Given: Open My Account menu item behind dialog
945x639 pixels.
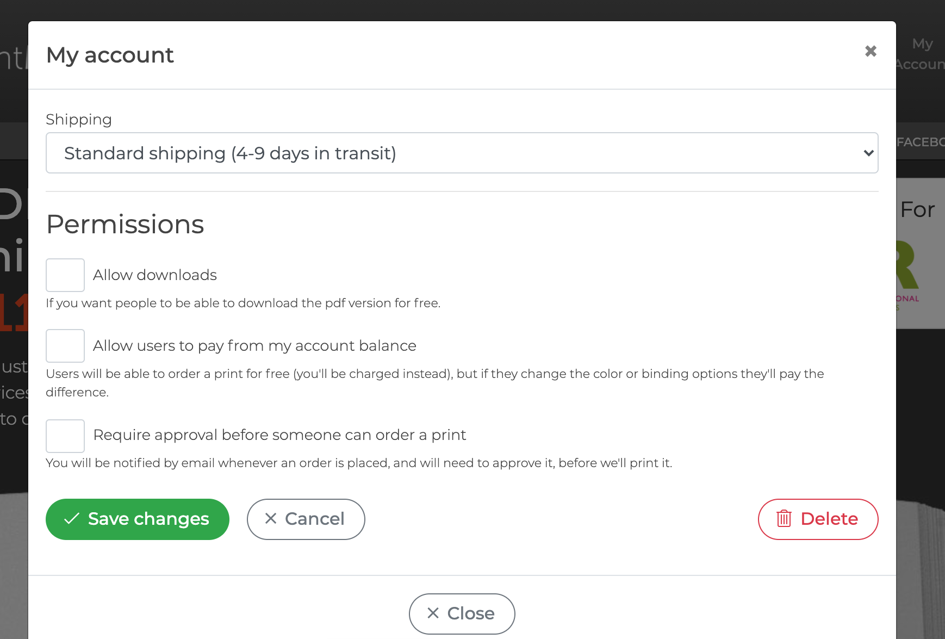Looking at the screenshot, I should (921, 54).
